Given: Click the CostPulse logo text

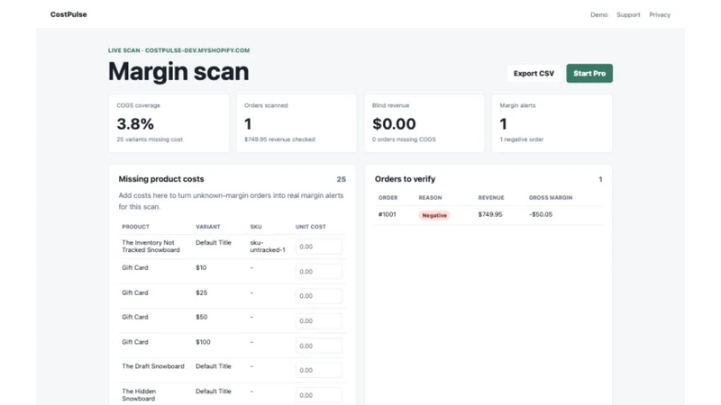Looking at the screenshot, I should (x=68, y=14).
